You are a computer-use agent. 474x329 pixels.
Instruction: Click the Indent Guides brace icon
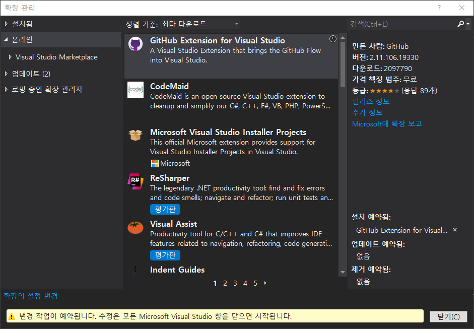[135, 271]
